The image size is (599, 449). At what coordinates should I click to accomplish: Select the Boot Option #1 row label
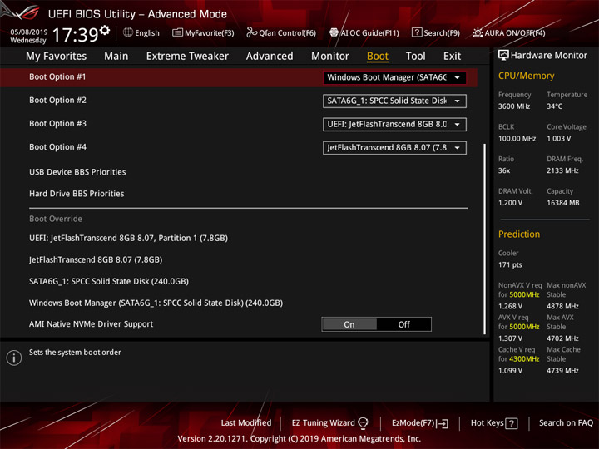point(57,76)
